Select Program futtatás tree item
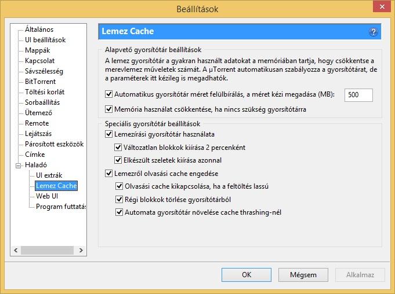 point(61,207)
